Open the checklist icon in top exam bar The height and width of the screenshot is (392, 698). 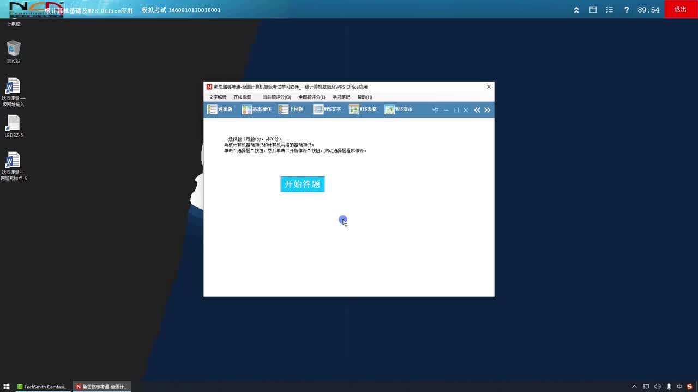(x=610, y=10)
